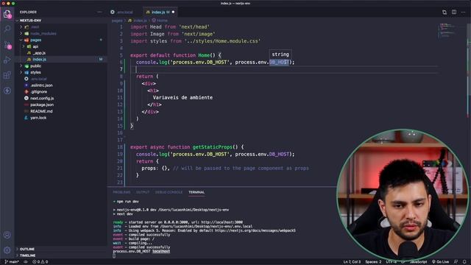Switch to the .env.local editor tab
The image size is (471, 265).
(x=125, y=12)
